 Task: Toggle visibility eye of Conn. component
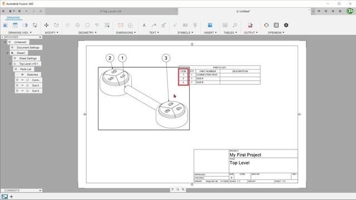pyautogui.click(x=22, y=80)
